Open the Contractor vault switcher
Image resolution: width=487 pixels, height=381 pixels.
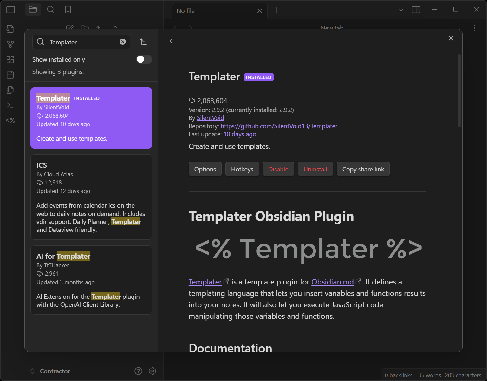pyautogui.click(x=50, y=371)
